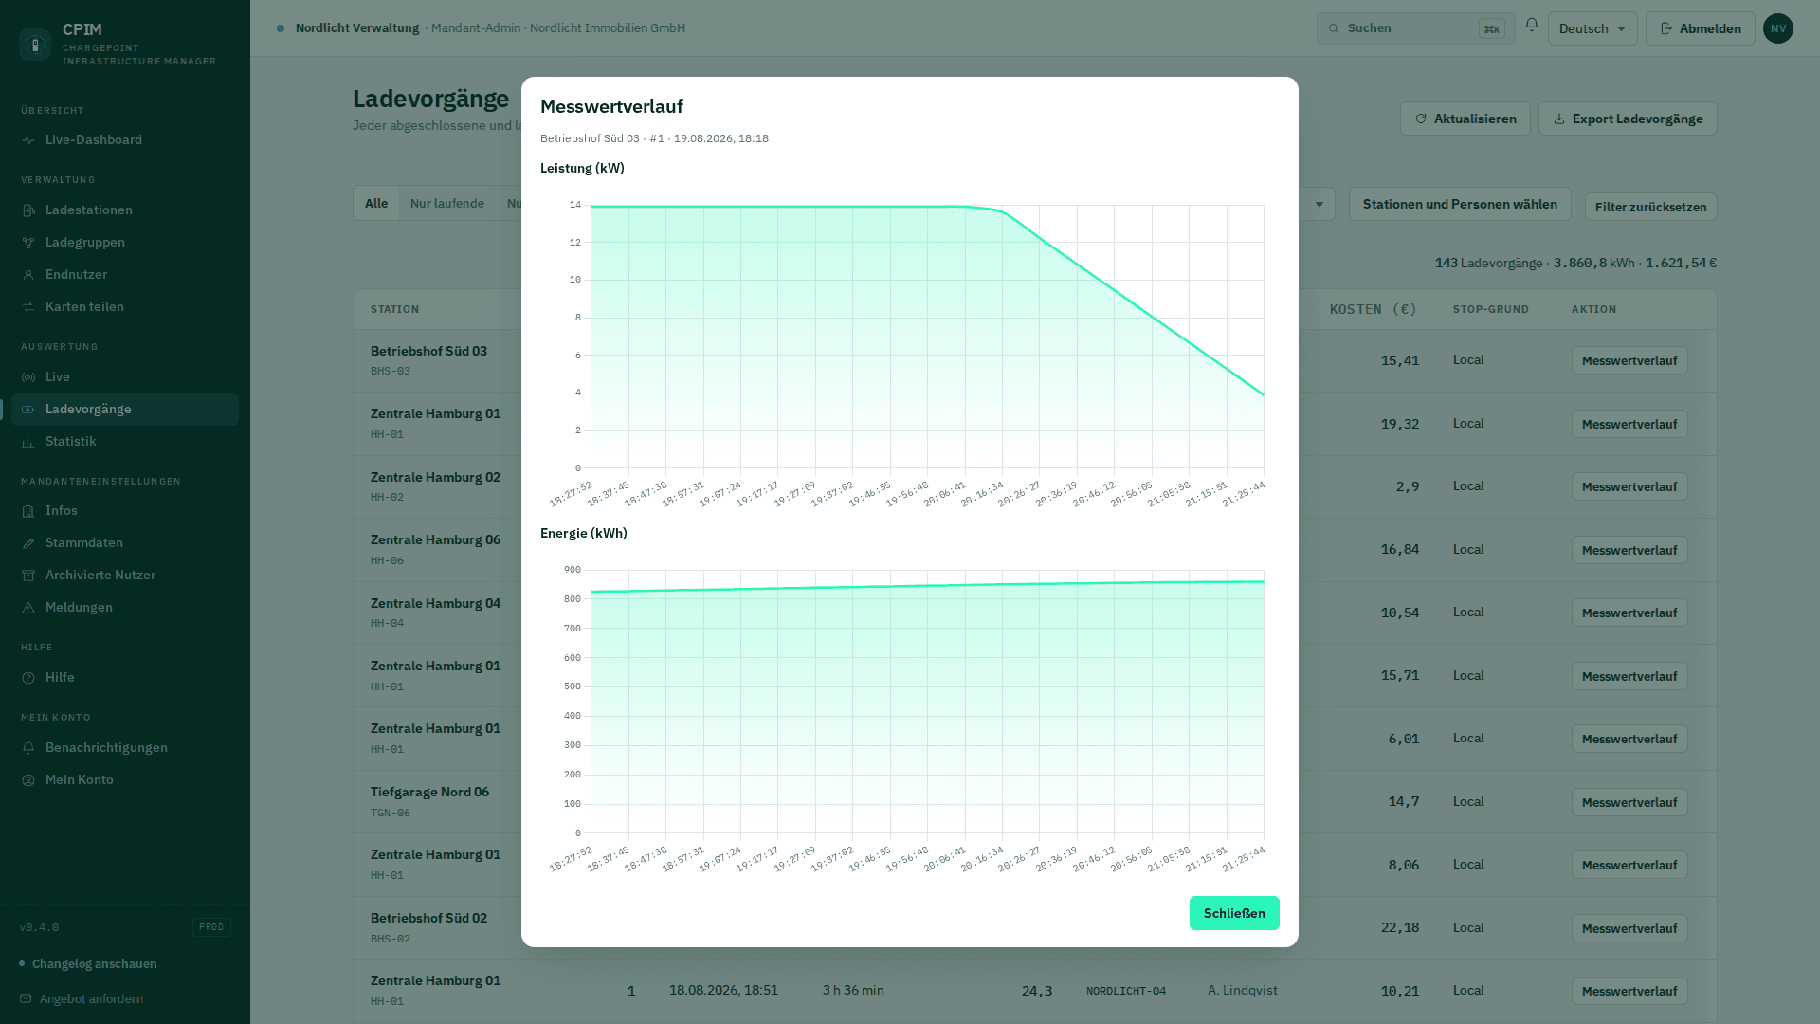Click Stationen und Personen wählen

coord(1460,204)
